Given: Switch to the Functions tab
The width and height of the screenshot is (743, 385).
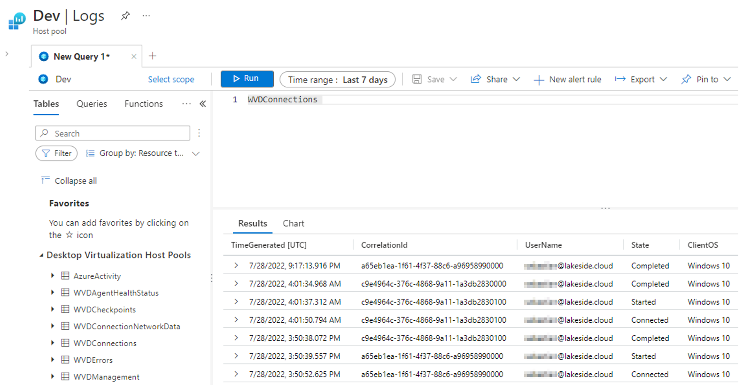Looking at the screenshot, I should [x=144, y=104].
